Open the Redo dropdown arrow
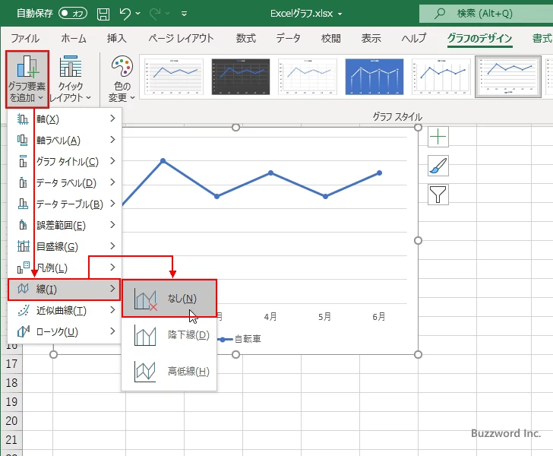This screenshot has width=553, height=456. tap(168, 14)
